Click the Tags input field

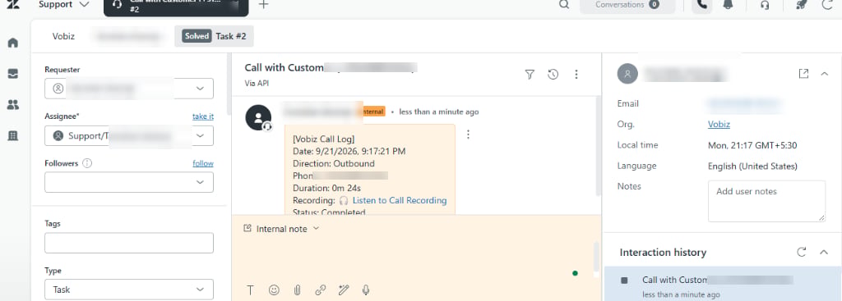click(129, 243)
